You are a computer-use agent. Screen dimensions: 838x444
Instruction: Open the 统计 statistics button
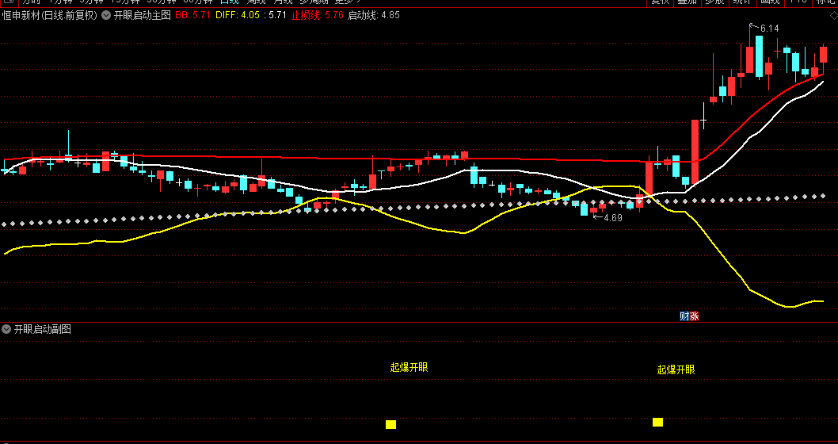[x=742, y=2]
